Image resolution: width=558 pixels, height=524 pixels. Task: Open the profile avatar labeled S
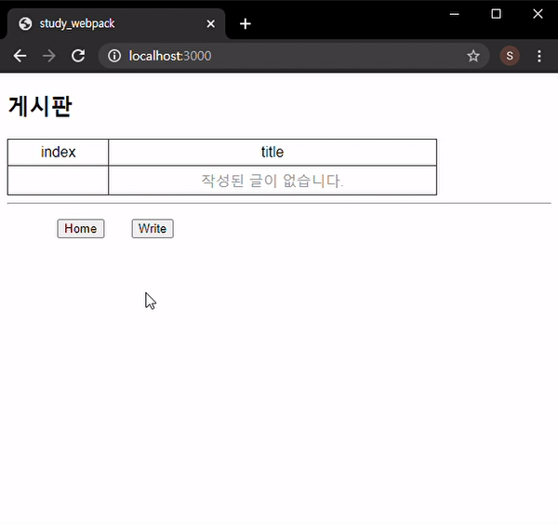click(510, 56)
